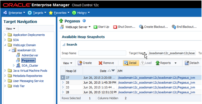Select AdminServer in the tree
This screenshot has height=104, width=202.
click(30, 55)
